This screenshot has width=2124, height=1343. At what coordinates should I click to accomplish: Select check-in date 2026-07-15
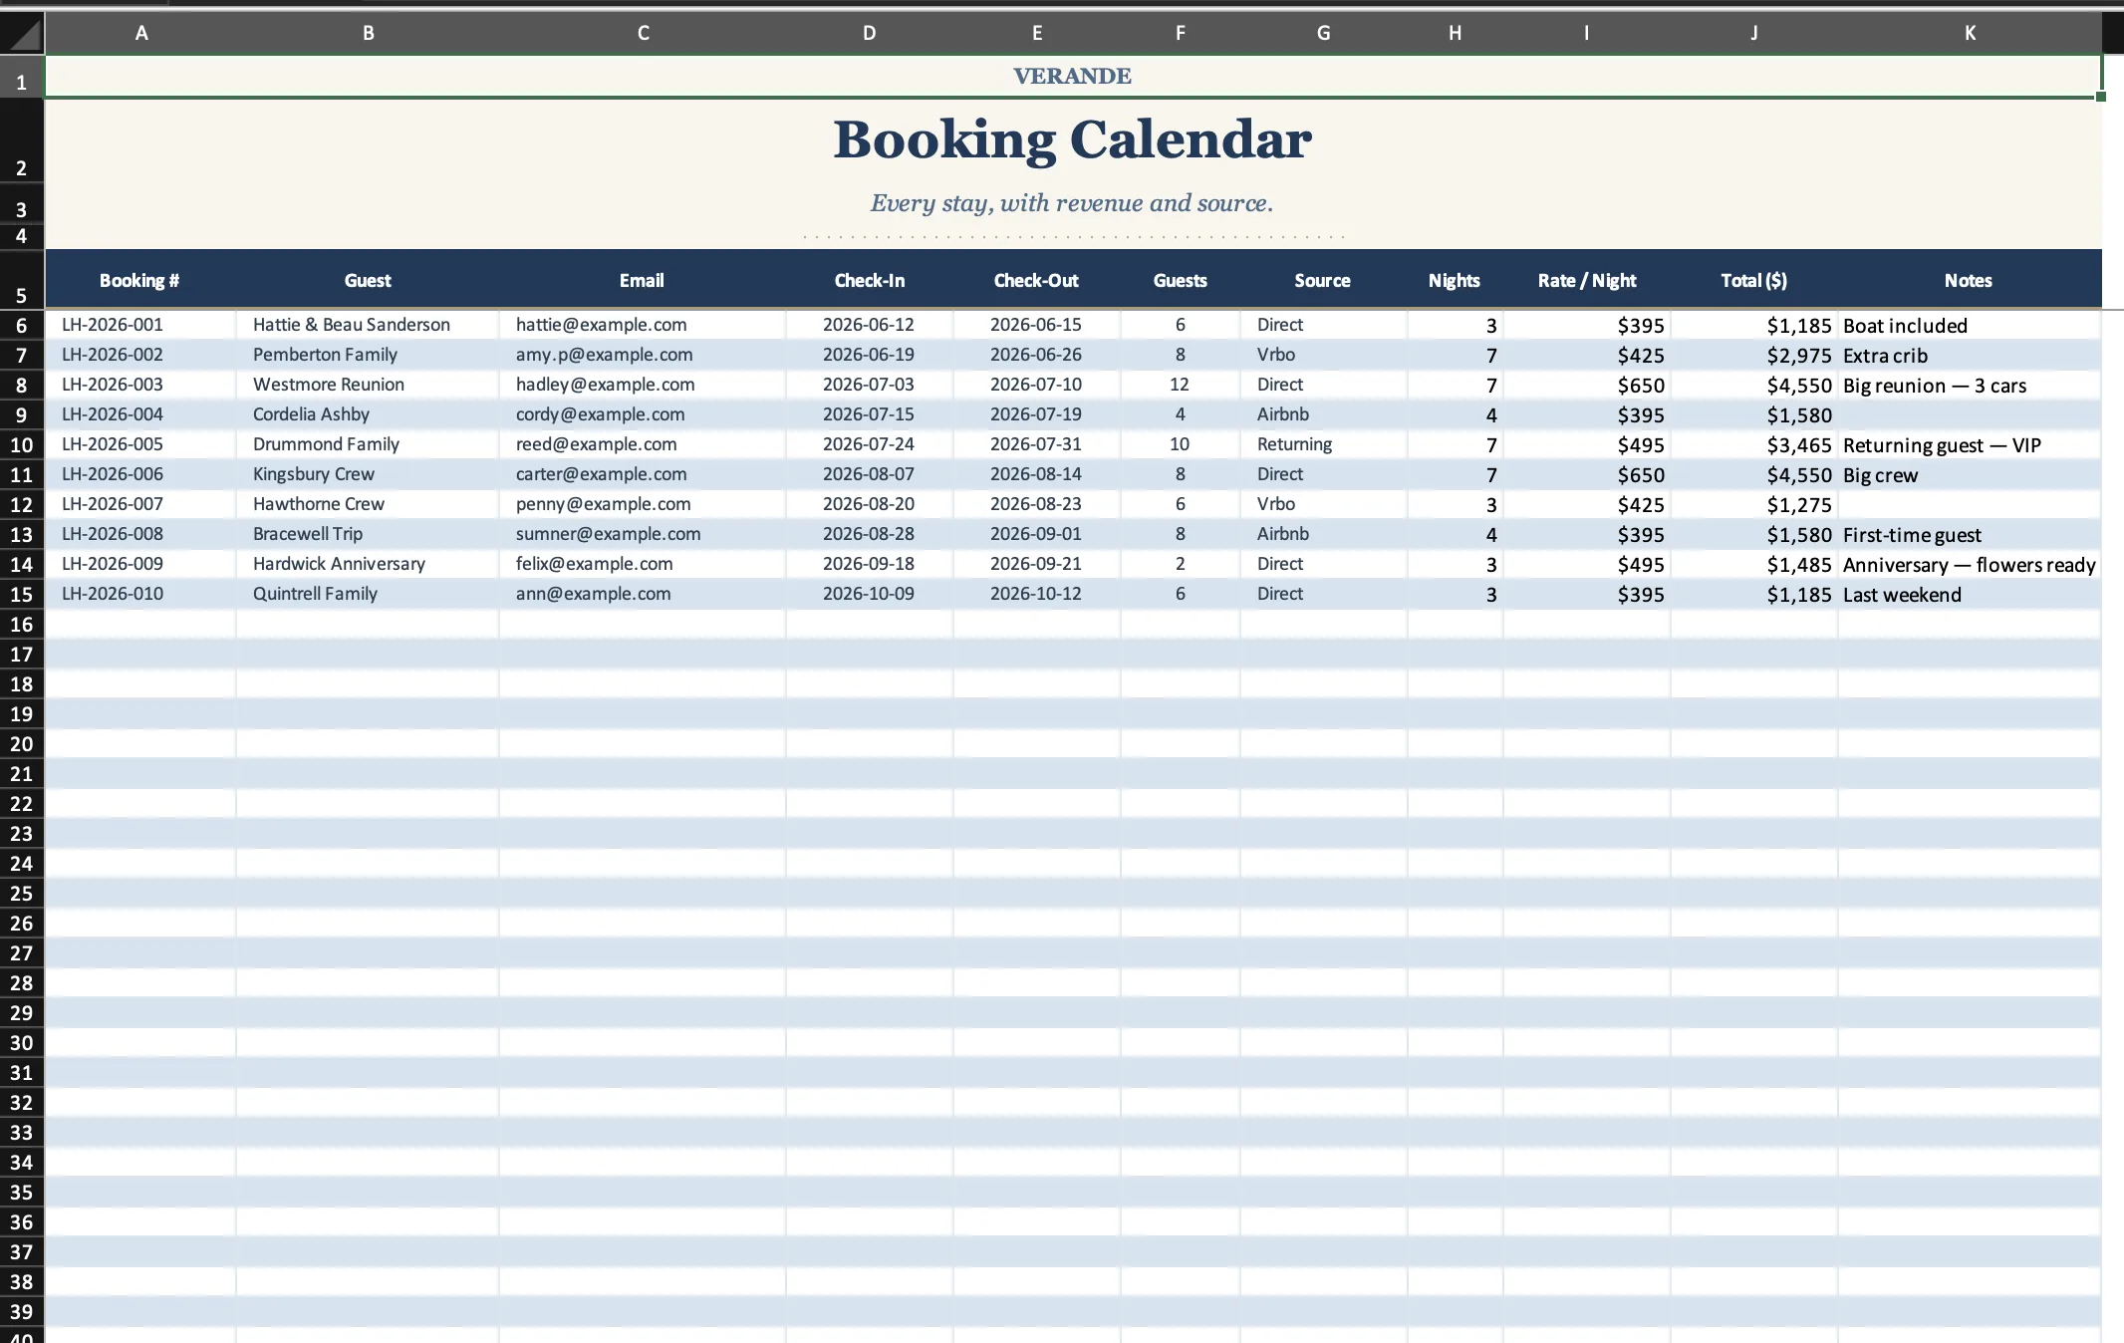coord(870,414)
